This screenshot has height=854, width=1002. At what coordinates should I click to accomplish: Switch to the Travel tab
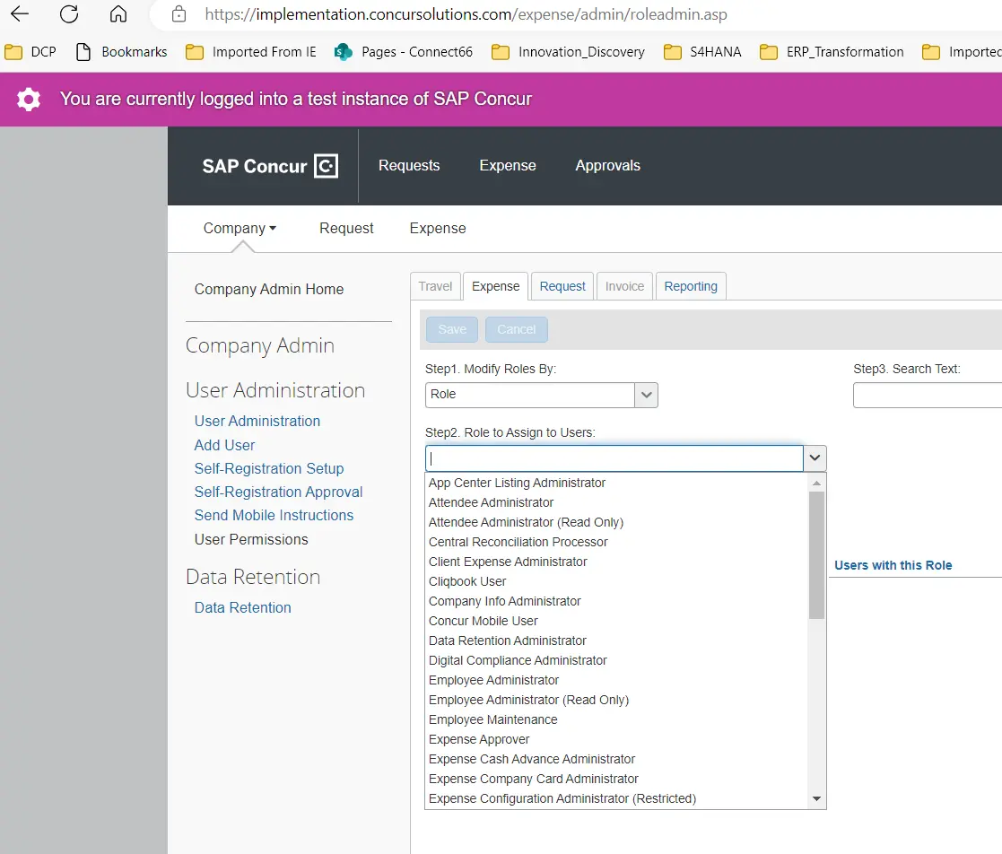pos(435,286)
